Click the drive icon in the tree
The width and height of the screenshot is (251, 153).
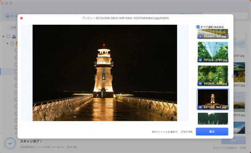[x=14, y=36]
